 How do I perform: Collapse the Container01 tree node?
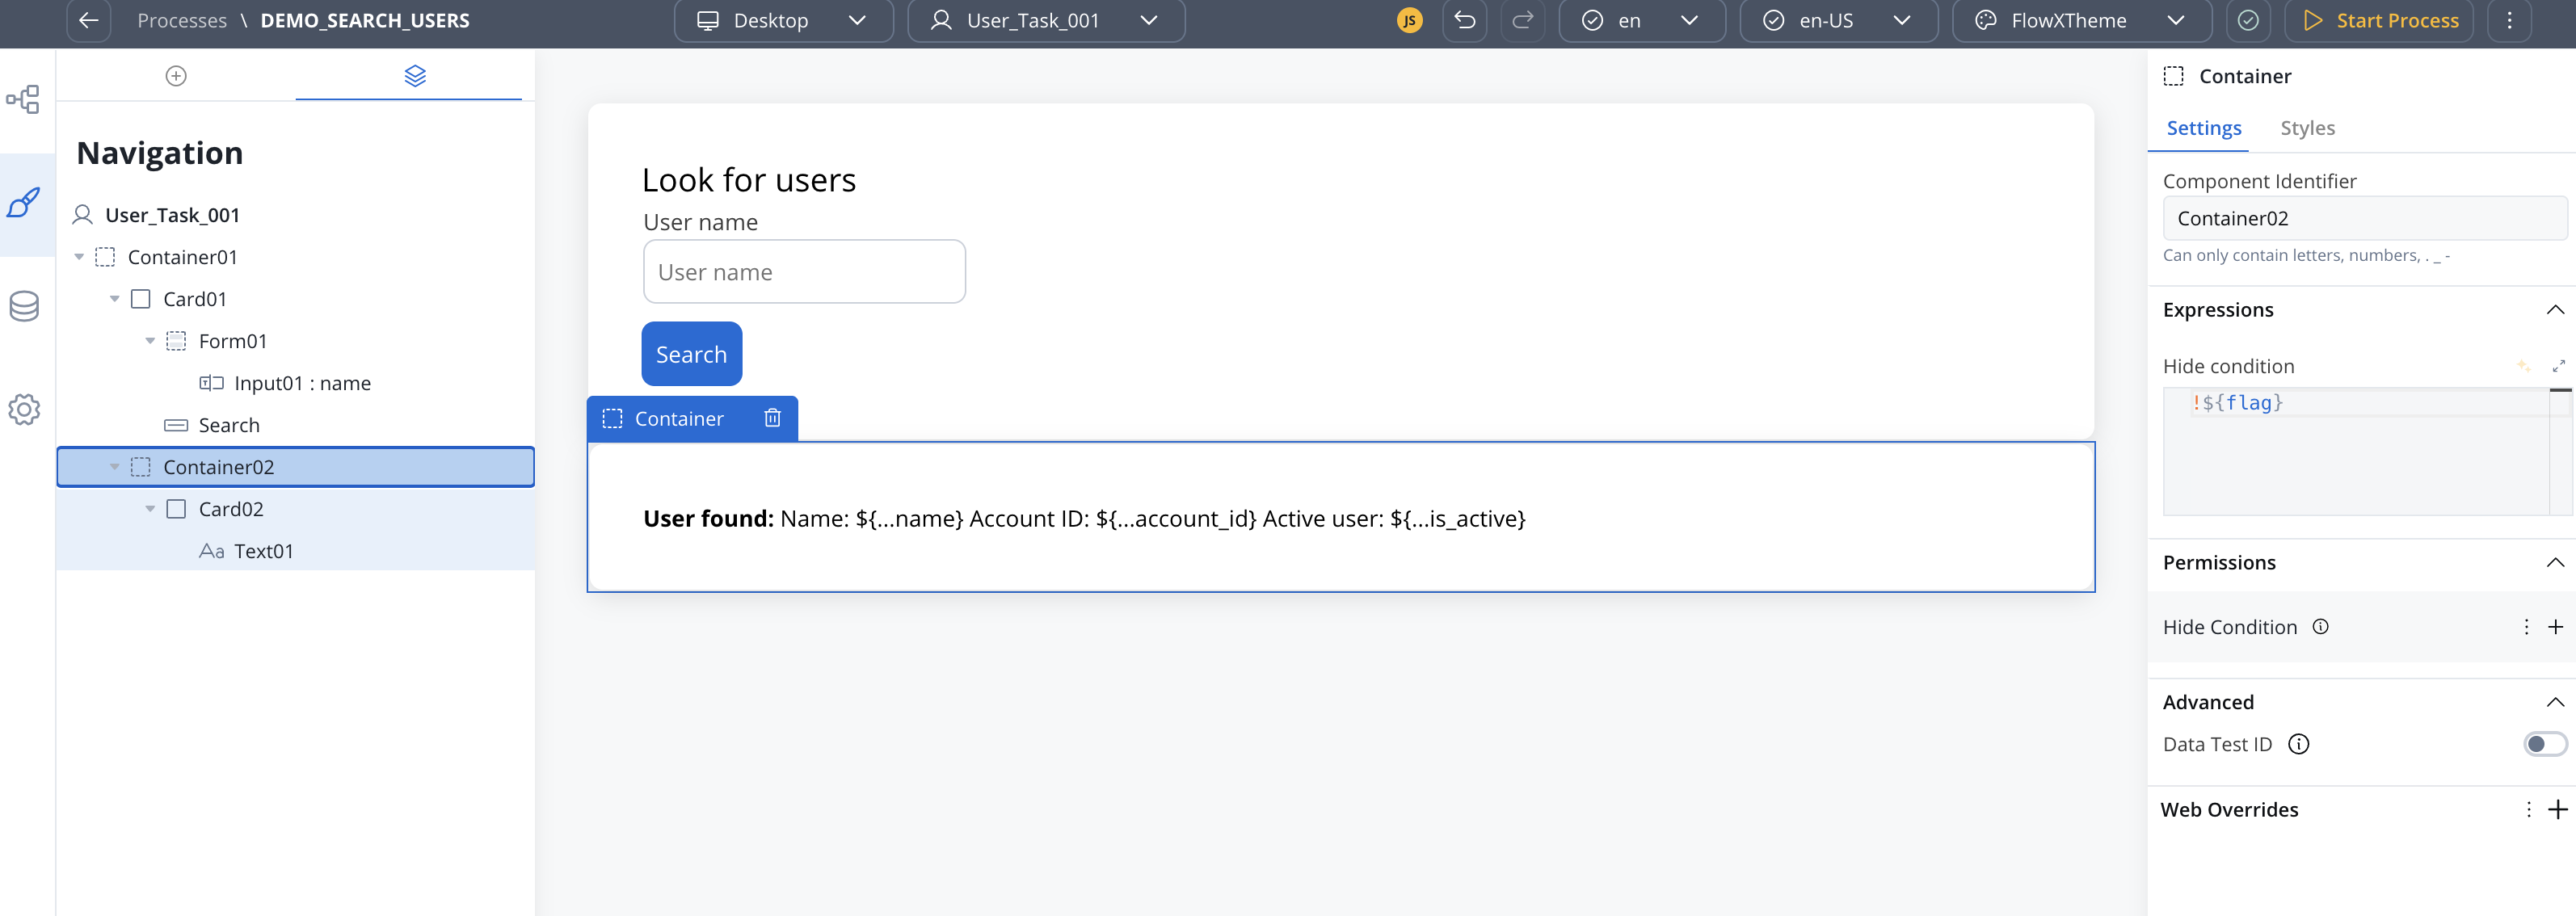(x=79, y=257)
